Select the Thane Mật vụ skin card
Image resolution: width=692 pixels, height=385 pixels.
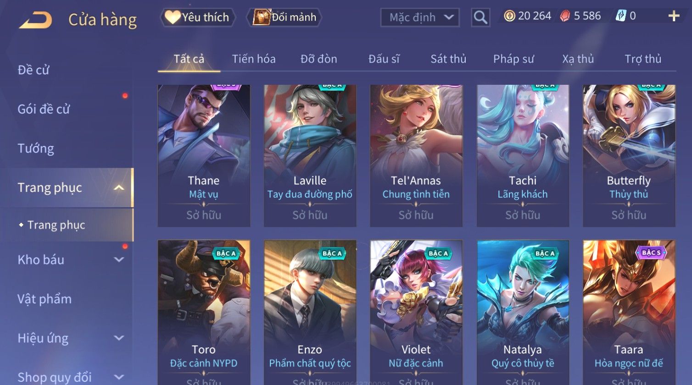point(204,155)
